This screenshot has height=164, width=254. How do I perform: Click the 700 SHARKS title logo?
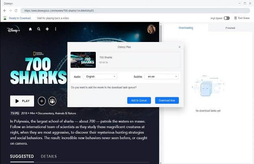click(38, 71)
